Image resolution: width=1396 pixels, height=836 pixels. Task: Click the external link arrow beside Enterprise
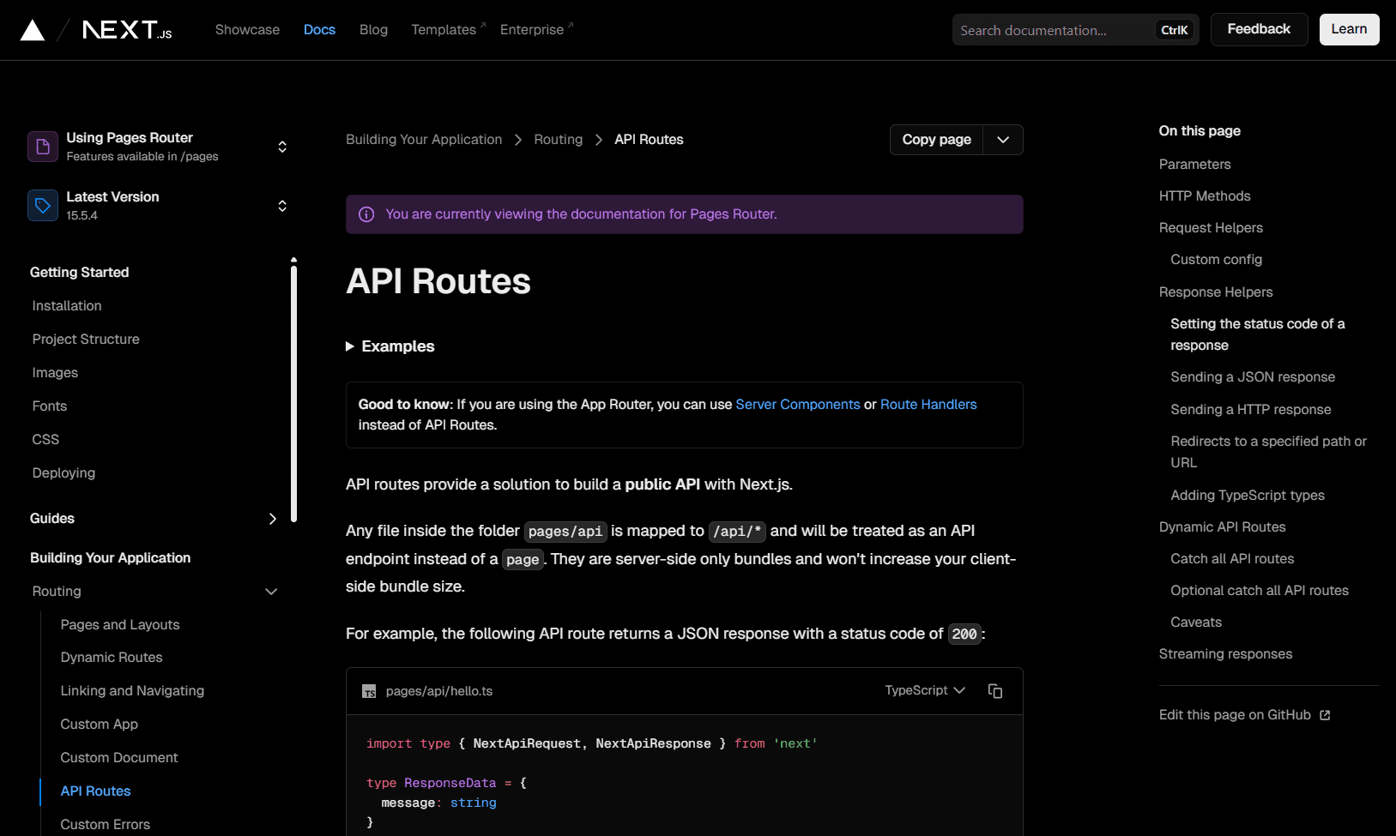571,23
